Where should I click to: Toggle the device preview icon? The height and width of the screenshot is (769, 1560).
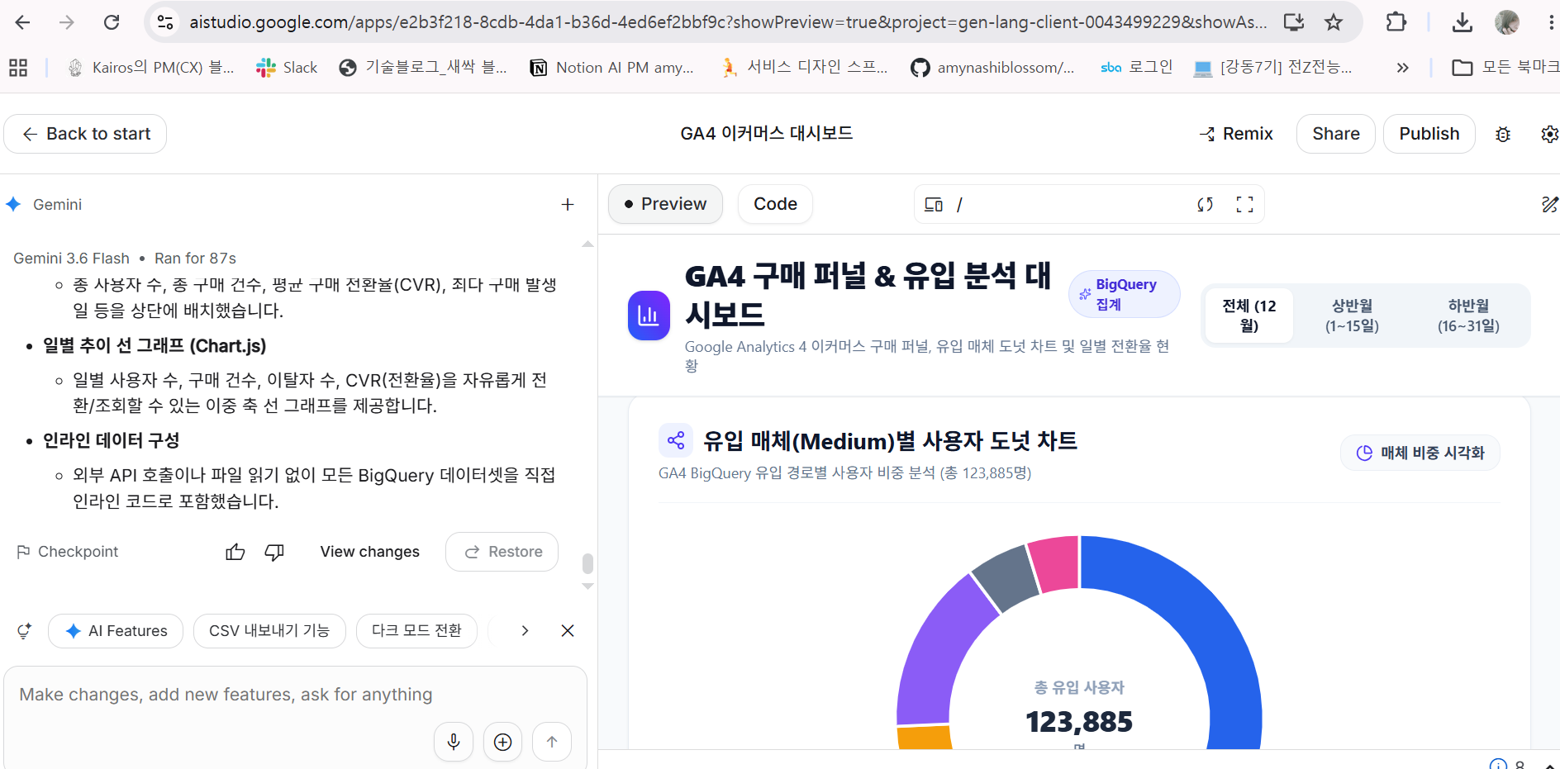pyautogui.click(x=934, y=204)
